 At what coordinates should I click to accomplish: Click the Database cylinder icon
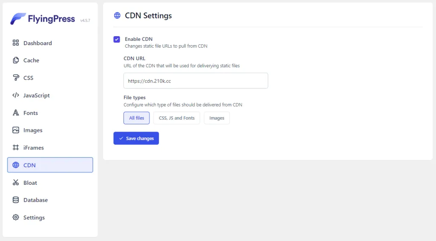[16, 200]
